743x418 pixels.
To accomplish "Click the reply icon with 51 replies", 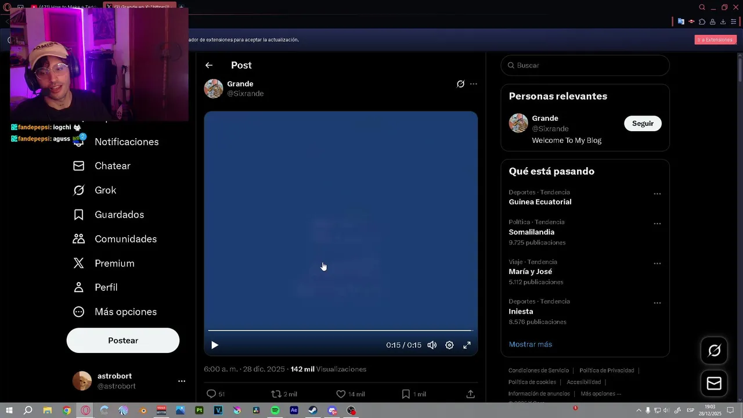I will [211, 394].
